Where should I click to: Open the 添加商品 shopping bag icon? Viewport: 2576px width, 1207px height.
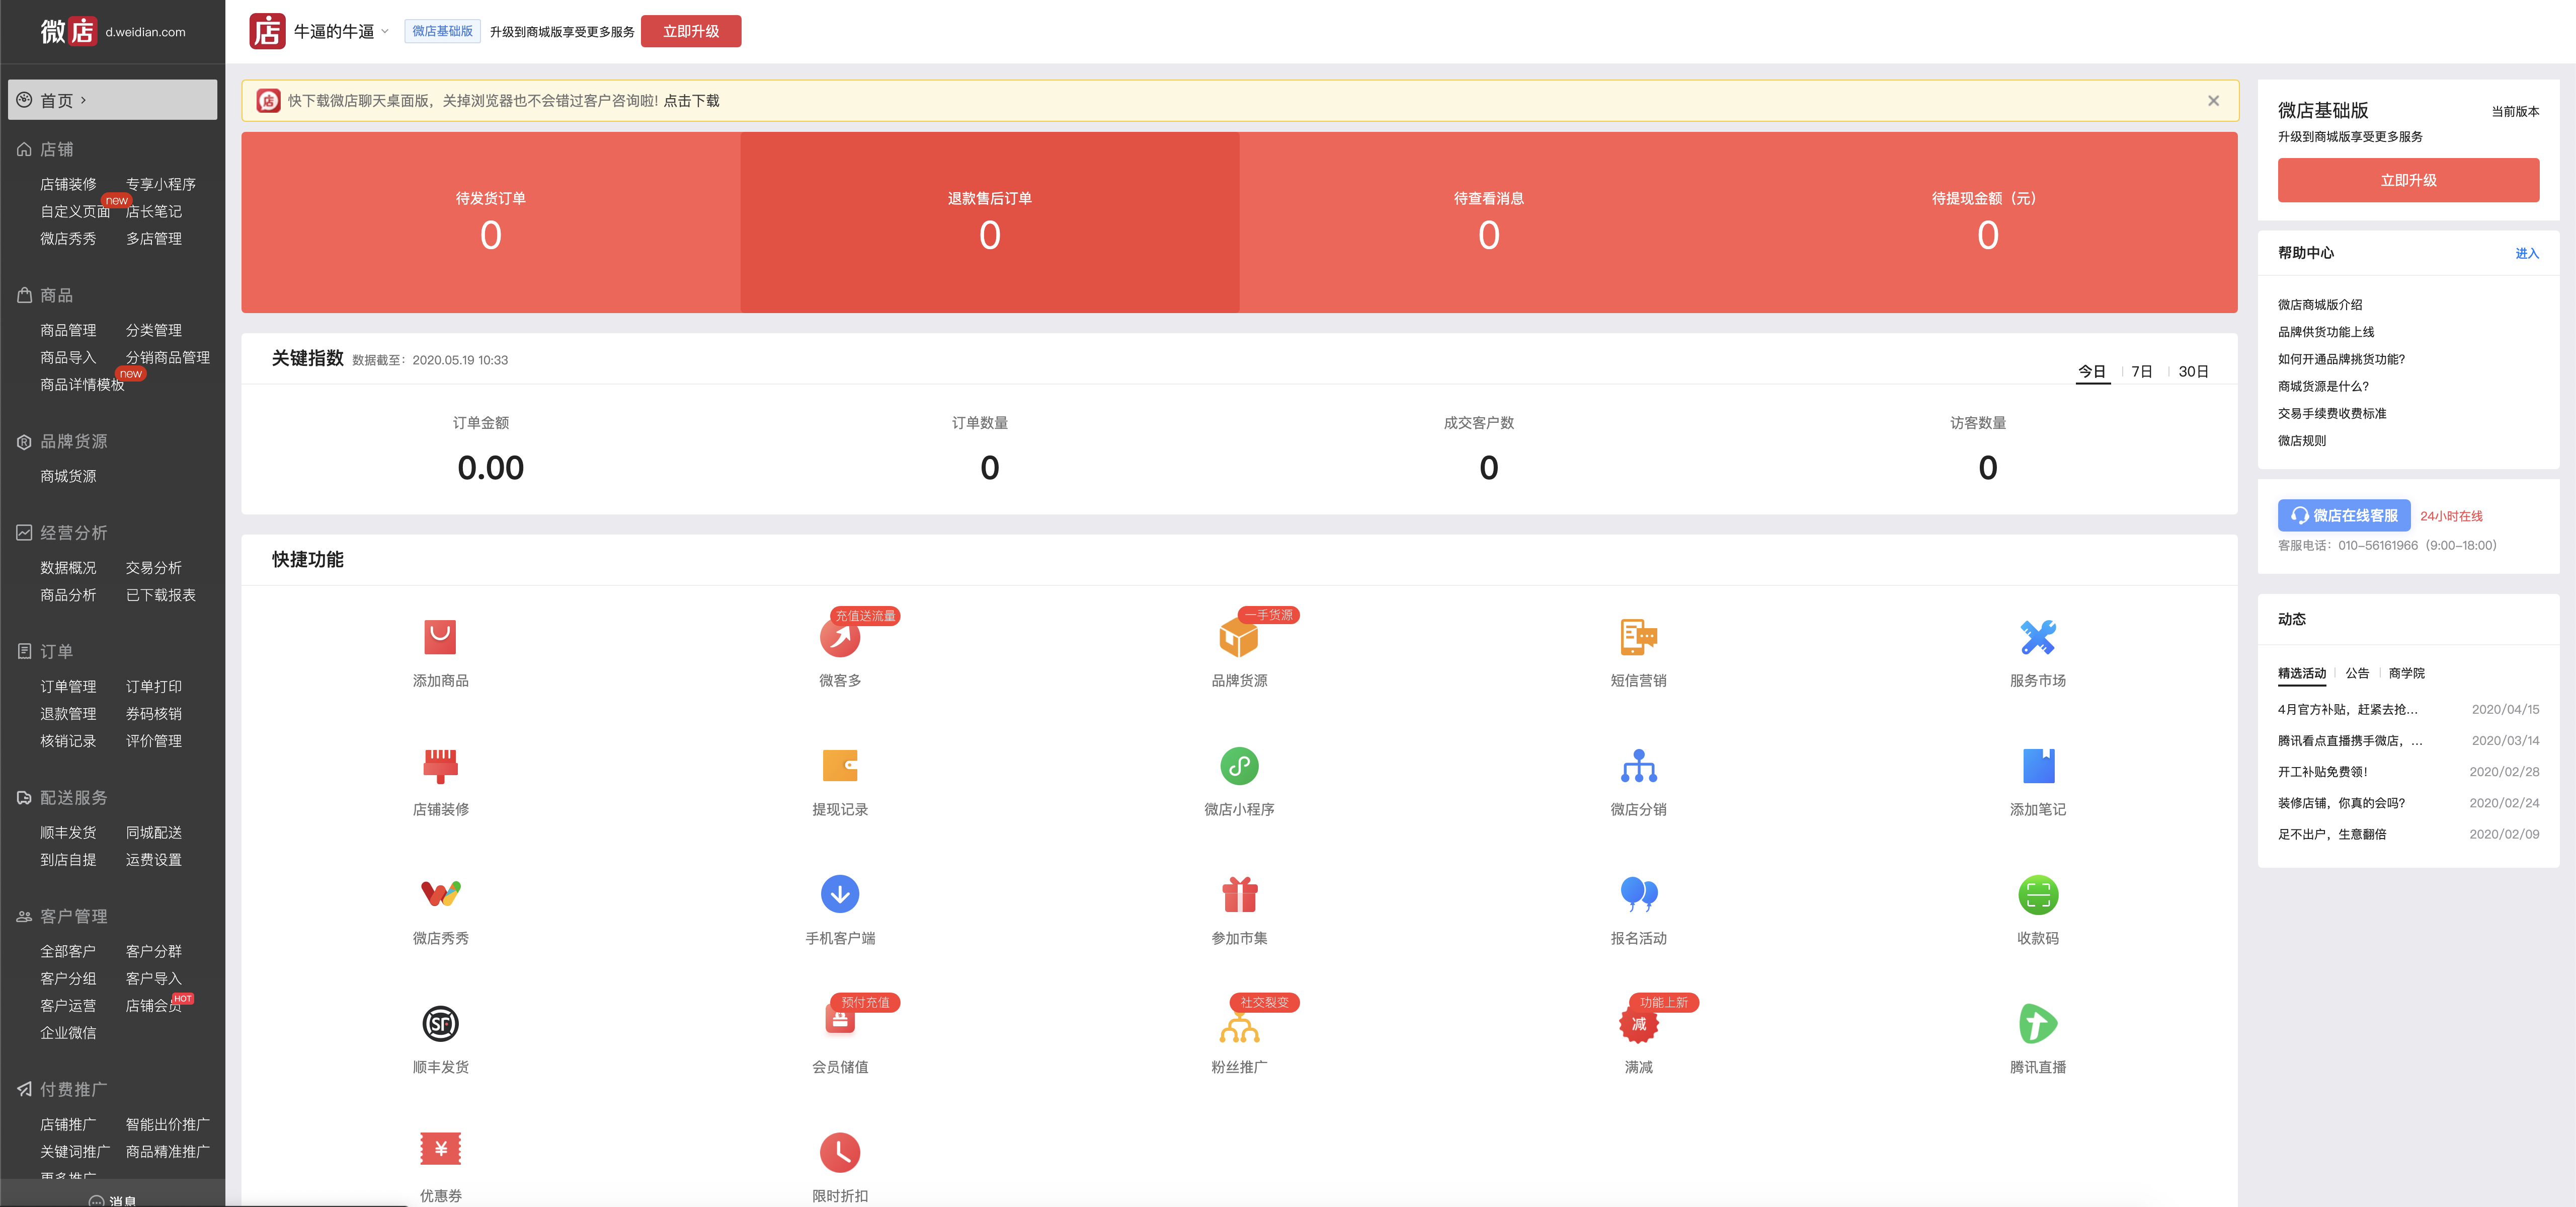pyautogui.click(x=440, y=637)
